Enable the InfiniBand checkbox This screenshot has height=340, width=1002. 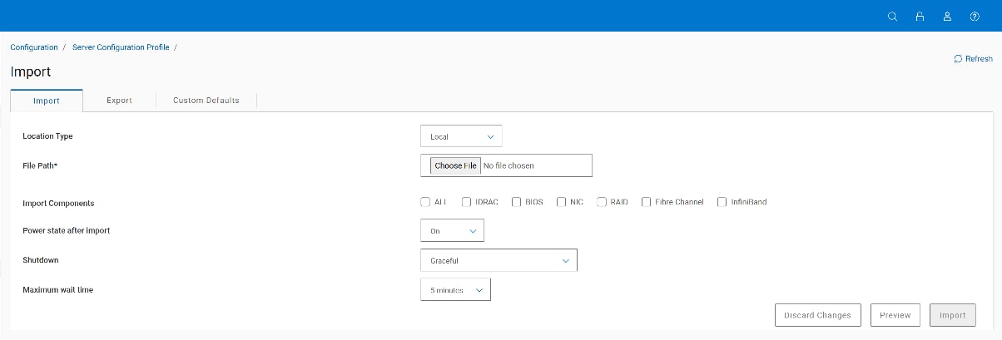click(x=722, y=202)
